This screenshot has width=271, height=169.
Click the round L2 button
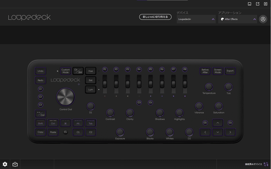pyautogui.click(x=40, y=97)
